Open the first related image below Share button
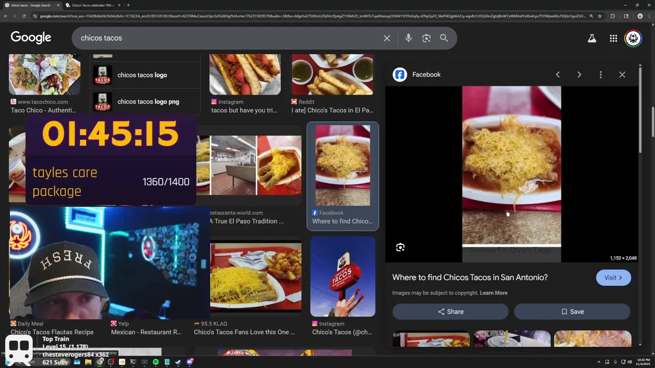 [x=431, y=339]
